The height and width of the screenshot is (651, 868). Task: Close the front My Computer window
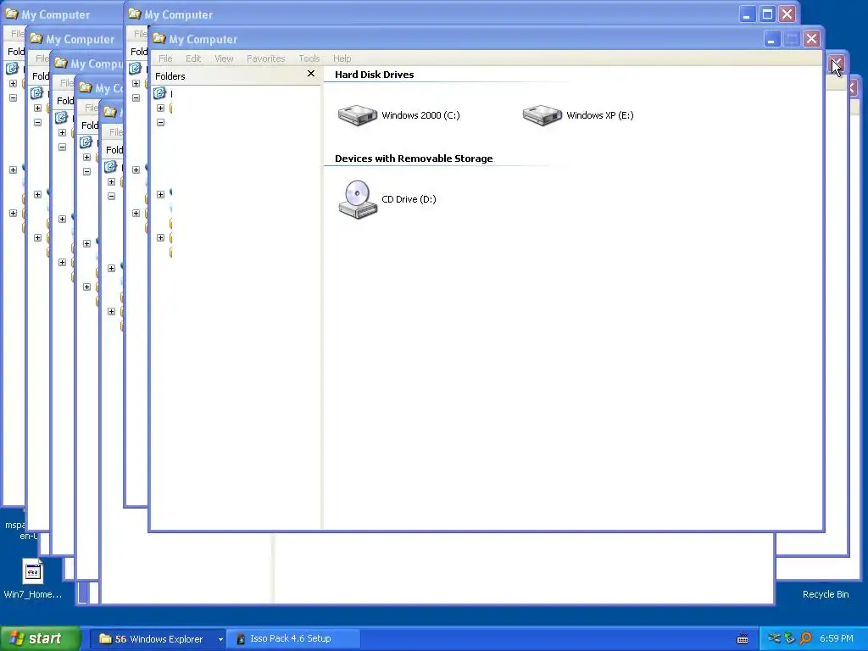pyautogui.click(x=811, y=39)
